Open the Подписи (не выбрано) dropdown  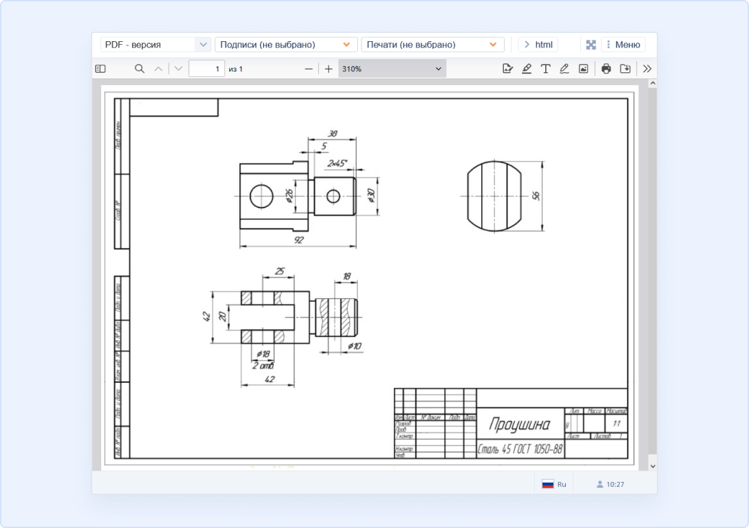pyautogui.click(x=286, y=45)
